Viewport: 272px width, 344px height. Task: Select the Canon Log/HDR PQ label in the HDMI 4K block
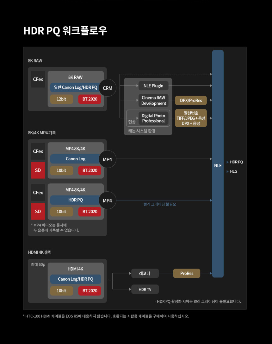pyautogui.click(x=76, y=279)
